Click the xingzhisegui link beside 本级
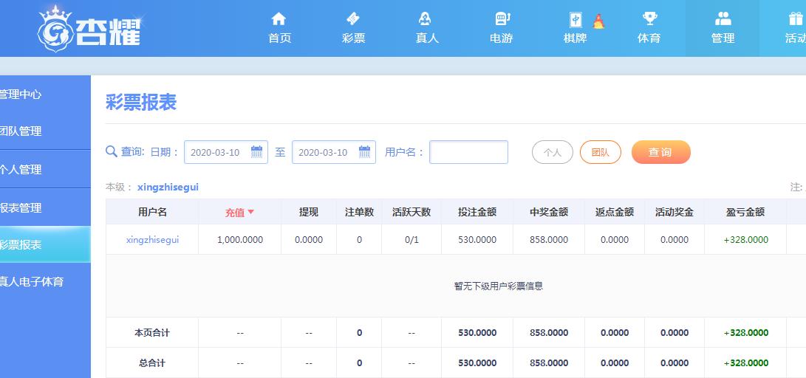The height and width of the screenshot is (378, 806). tap(168, 188)
